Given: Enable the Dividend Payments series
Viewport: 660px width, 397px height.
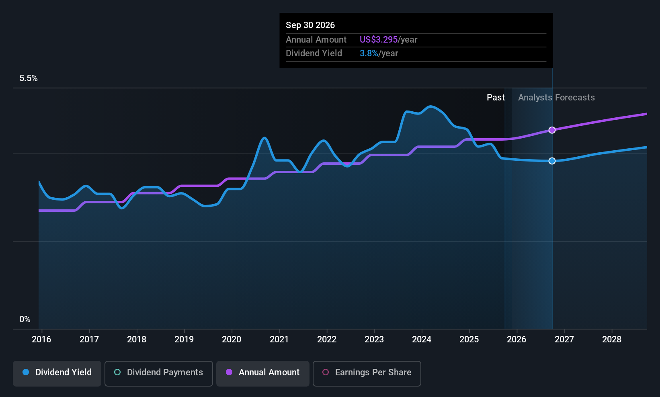Looking at the screenshot, I should point(159,372).
